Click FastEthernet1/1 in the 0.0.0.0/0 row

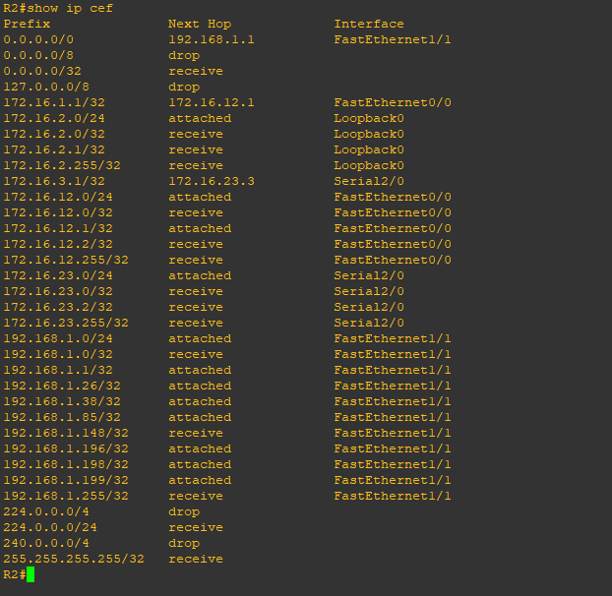[x=393, y=39]
